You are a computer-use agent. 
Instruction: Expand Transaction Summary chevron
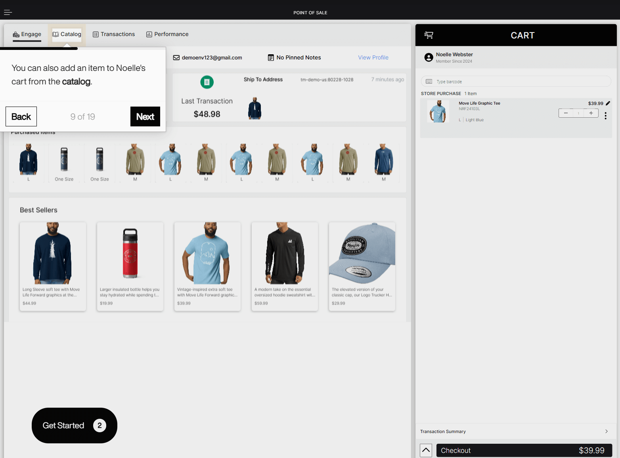(607, 431)
